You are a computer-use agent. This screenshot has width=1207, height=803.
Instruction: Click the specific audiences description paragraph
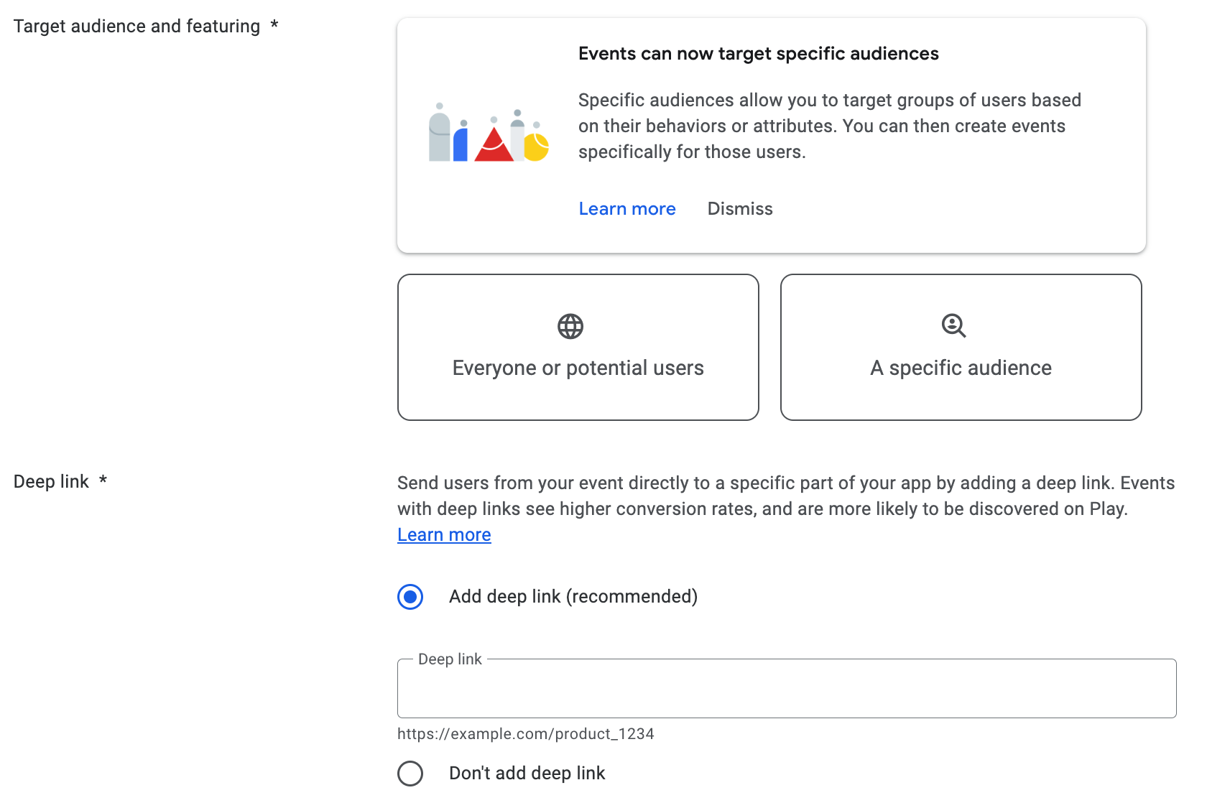[x=830, y=126]
